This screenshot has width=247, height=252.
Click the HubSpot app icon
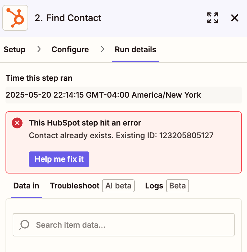(x=15, y=18)
